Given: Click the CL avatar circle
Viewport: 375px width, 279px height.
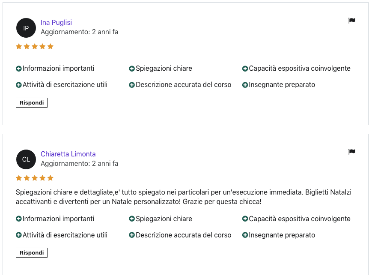Looking at the screenshot, I should tap(26, 159).
